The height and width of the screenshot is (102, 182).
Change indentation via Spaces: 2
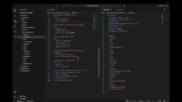[142, 101]
